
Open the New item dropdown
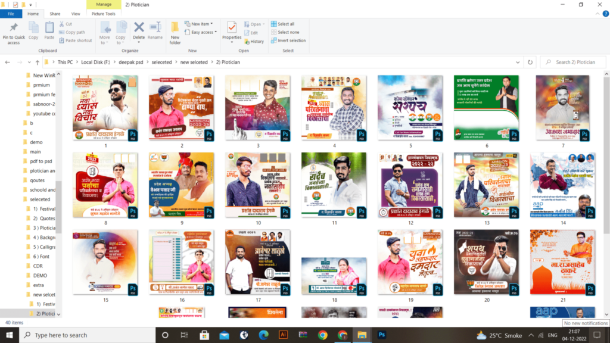coord(199,24)
